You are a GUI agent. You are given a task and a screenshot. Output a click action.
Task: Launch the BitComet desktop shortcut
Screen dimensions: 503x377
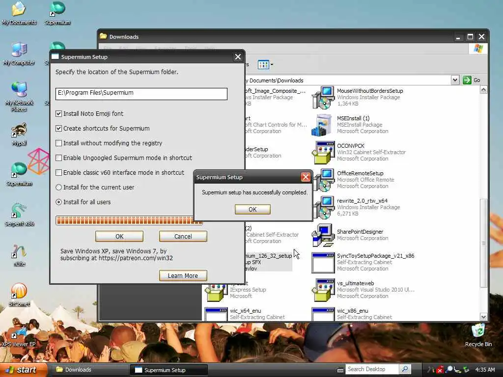click(19, 295)
